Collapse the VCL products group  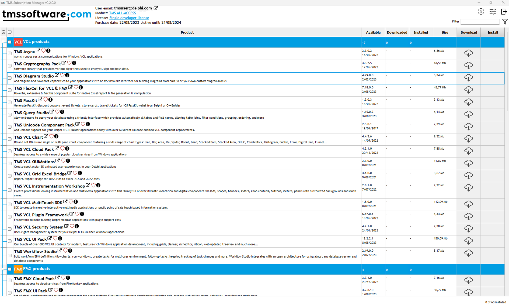[x=3, y=42]
